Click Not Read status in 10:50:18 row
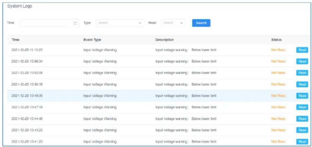This screenshot has width=312, height=147. click(x=278, y=84)
